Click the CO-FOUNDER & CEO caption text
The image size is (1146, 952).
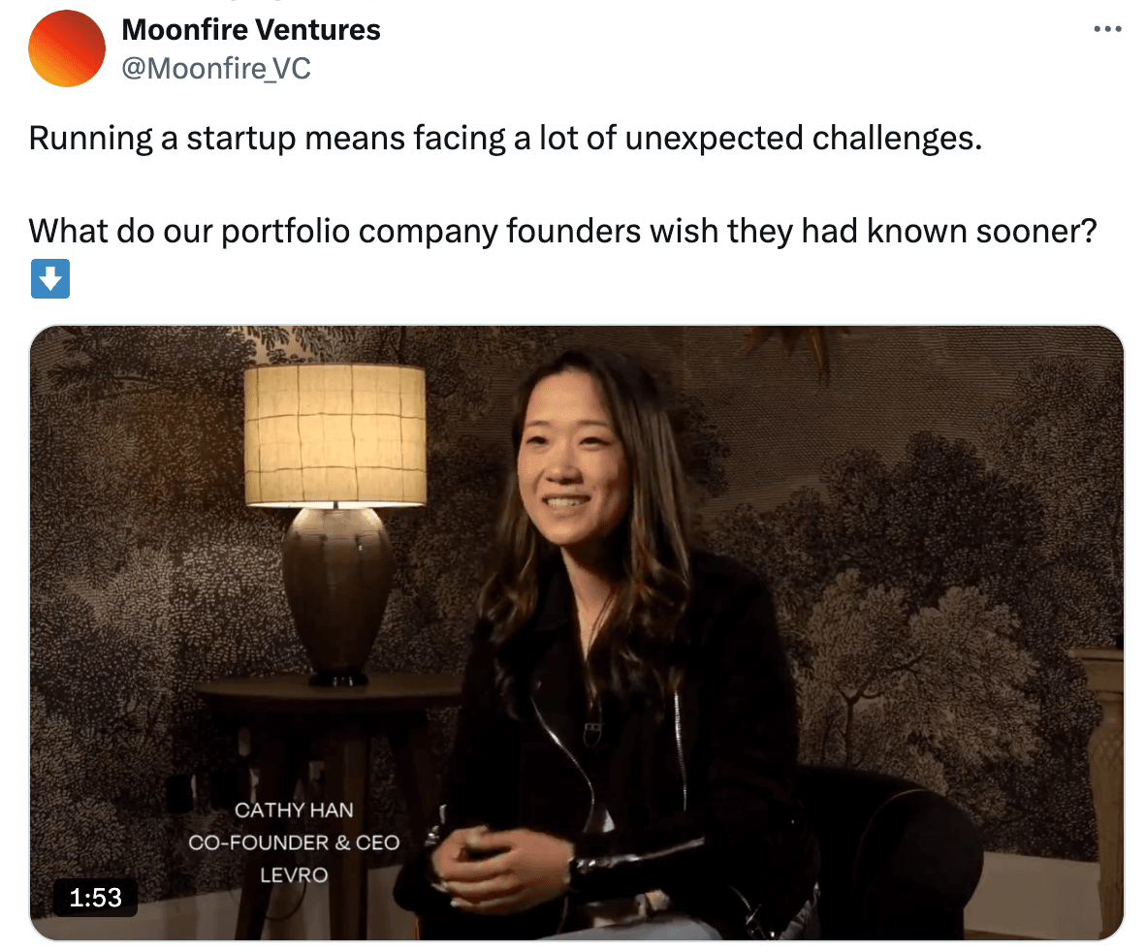pyautogui.click(x=294, y=842)
